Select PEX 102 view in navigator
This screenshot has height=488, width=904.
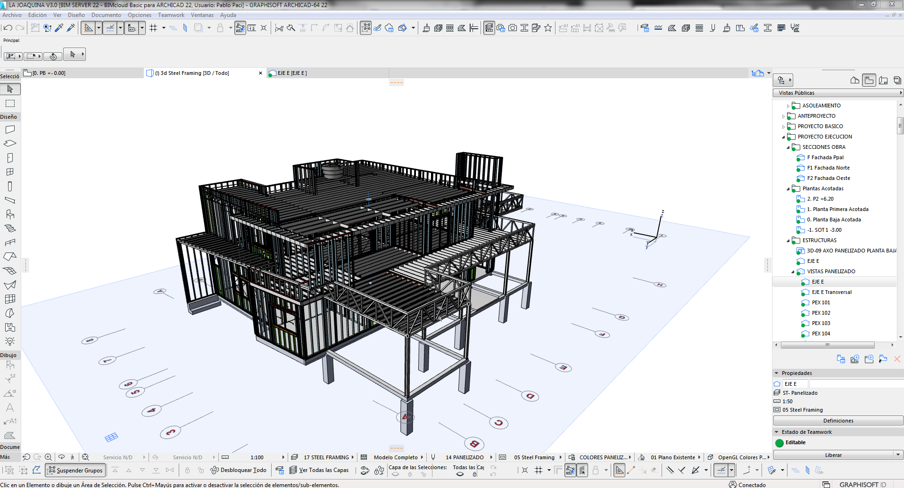coord(821,313)
